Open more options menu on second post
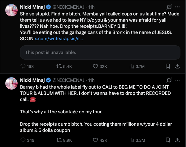This screenshot has width=186, height=147. pos(177,80)
